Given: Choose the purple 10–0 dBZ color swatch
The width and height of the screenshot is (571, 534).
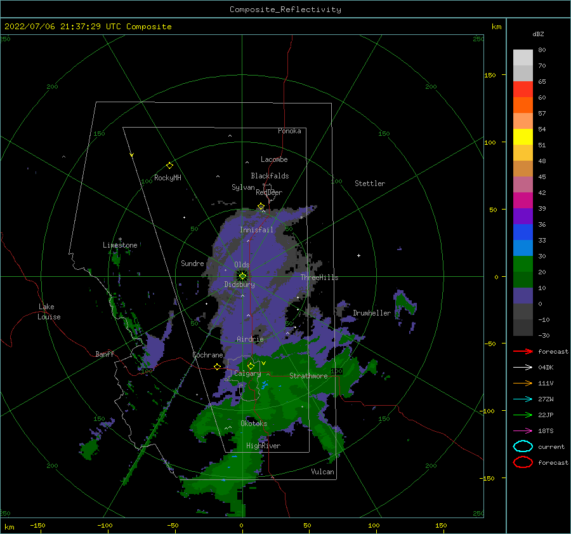Looking at the screenshot, I should 523,295.
